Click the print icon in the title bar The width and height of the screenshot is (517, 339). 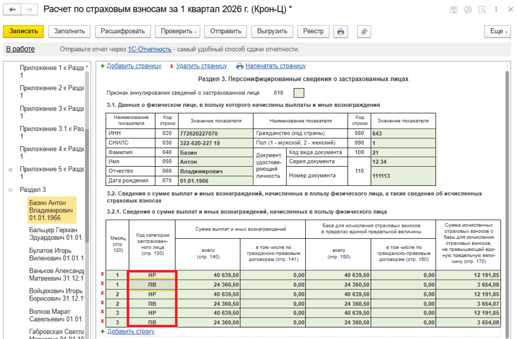(467, 10)
